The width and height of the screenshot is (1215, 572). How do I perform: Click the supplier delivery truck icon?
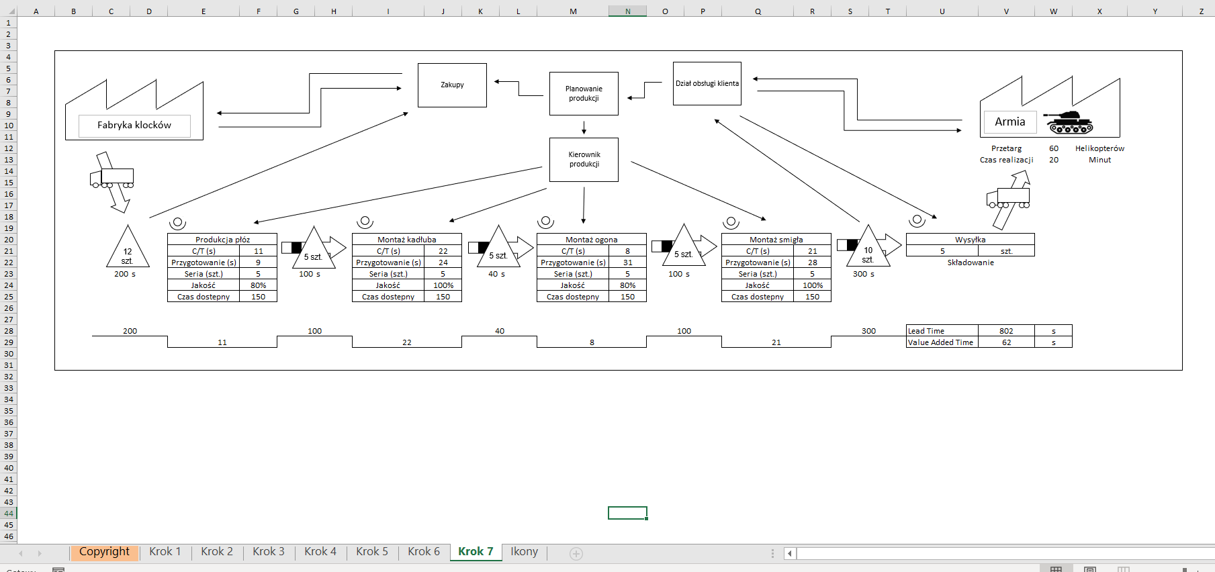click(x=112, y=178)
